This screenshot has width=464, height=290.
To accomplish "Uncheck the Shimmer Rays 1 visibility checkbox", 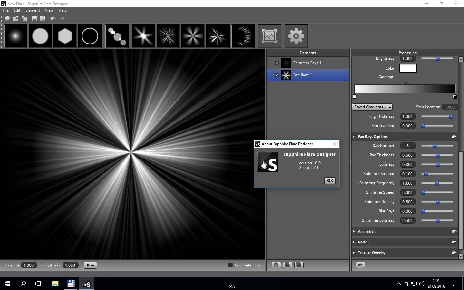I will pyautogui.click(x=277, y=63).
